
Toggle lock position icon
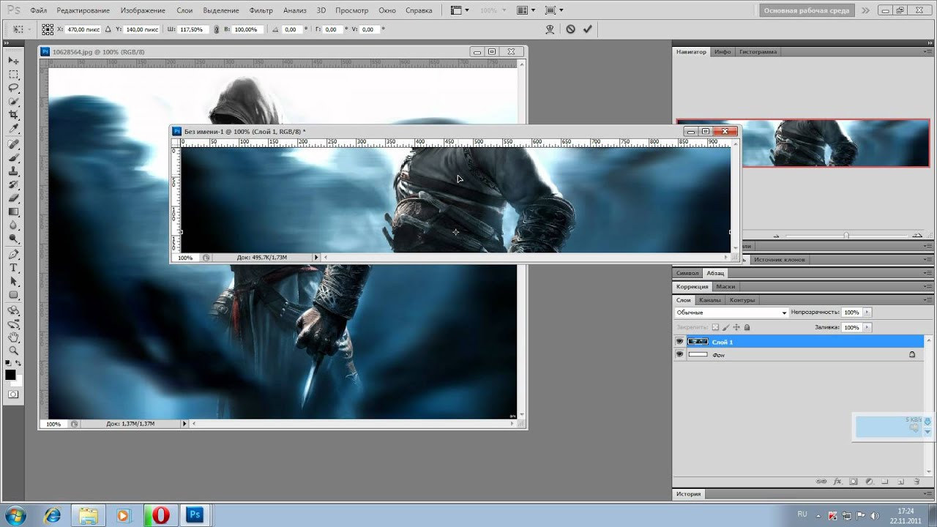tap(736, 327)
